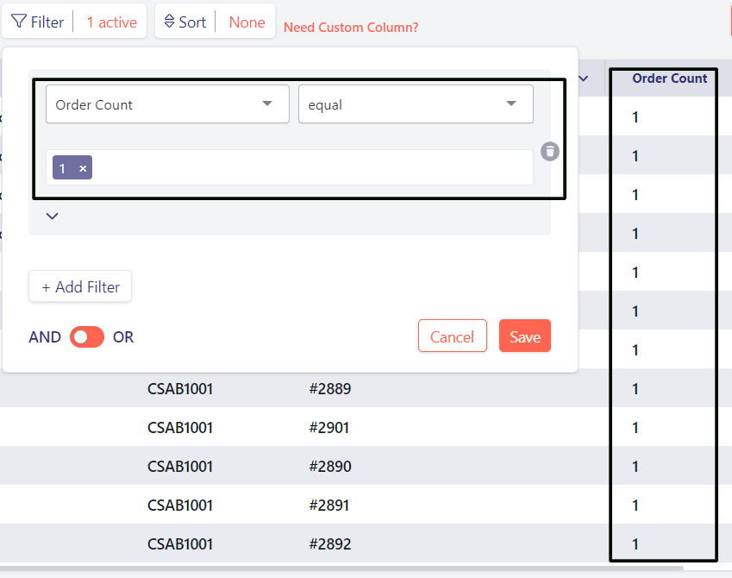The width and height of the screenshot is (732, 578).
Task: Click inside the filter value input field
Action: 310,168
